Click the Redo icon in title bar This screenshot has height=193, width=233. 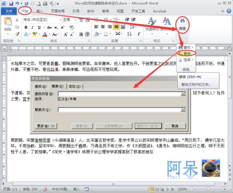[26, 3]
